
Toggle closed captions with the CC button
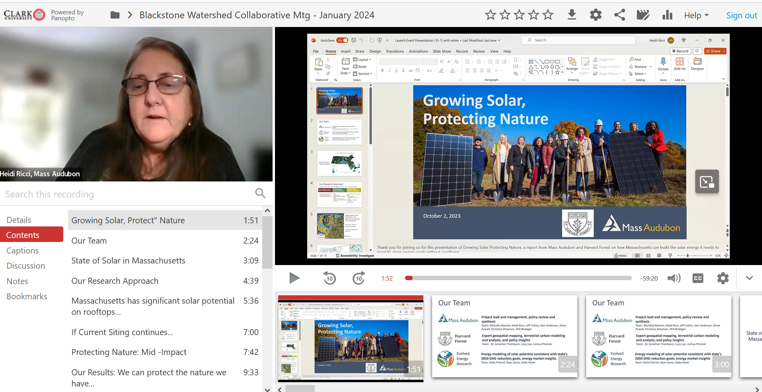[x=698, y=278]
